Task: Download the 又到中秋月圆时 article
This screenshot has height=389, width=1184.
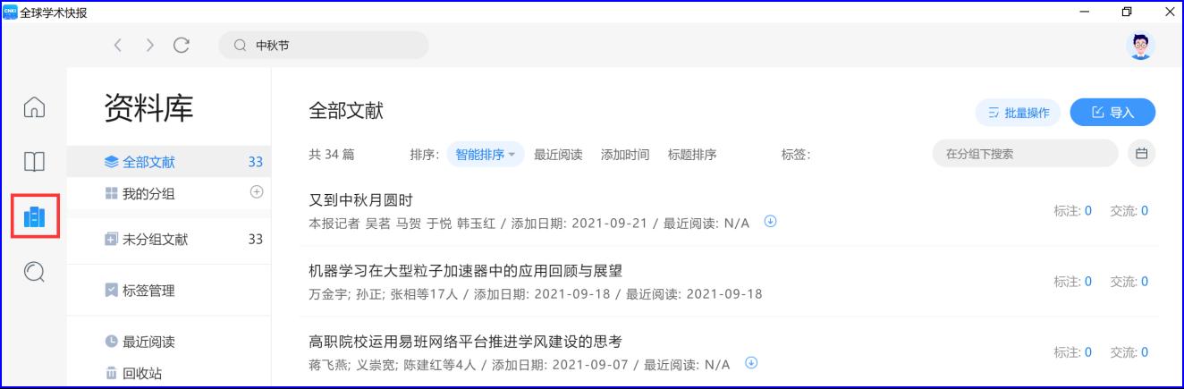Action: (x=770, y=222)
